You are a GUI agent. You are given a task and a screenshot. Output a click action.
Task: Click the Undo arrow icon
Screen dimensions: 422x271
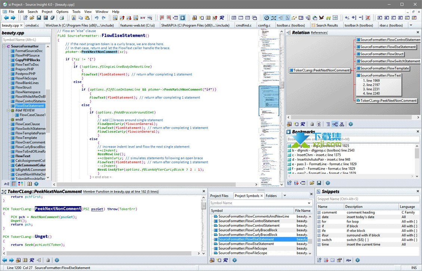[97, 18]
